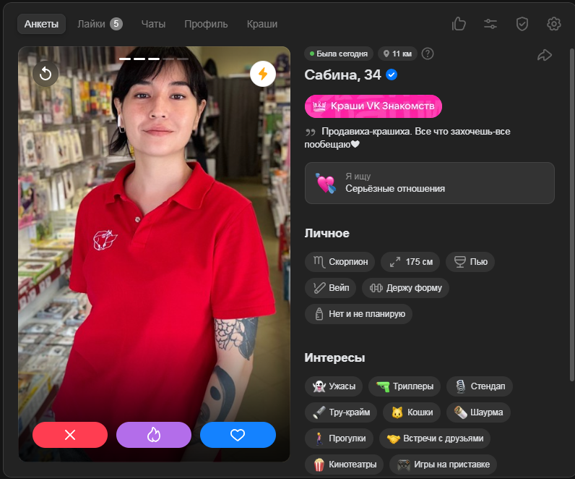This screenshot has width=575, height=479.
Task: Select the Прогулки interest chip
Action: coord(339,438)
